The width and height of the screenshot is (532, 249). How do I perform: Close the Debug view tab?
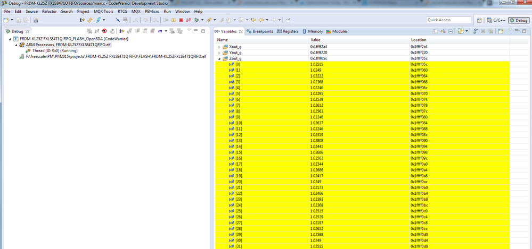click(x=28, y=31)
